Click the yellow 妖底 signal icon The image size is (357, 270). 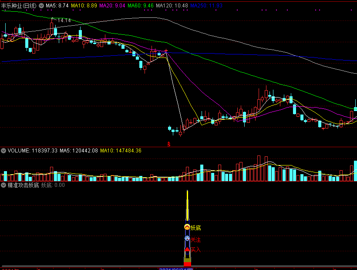(187, 227)
